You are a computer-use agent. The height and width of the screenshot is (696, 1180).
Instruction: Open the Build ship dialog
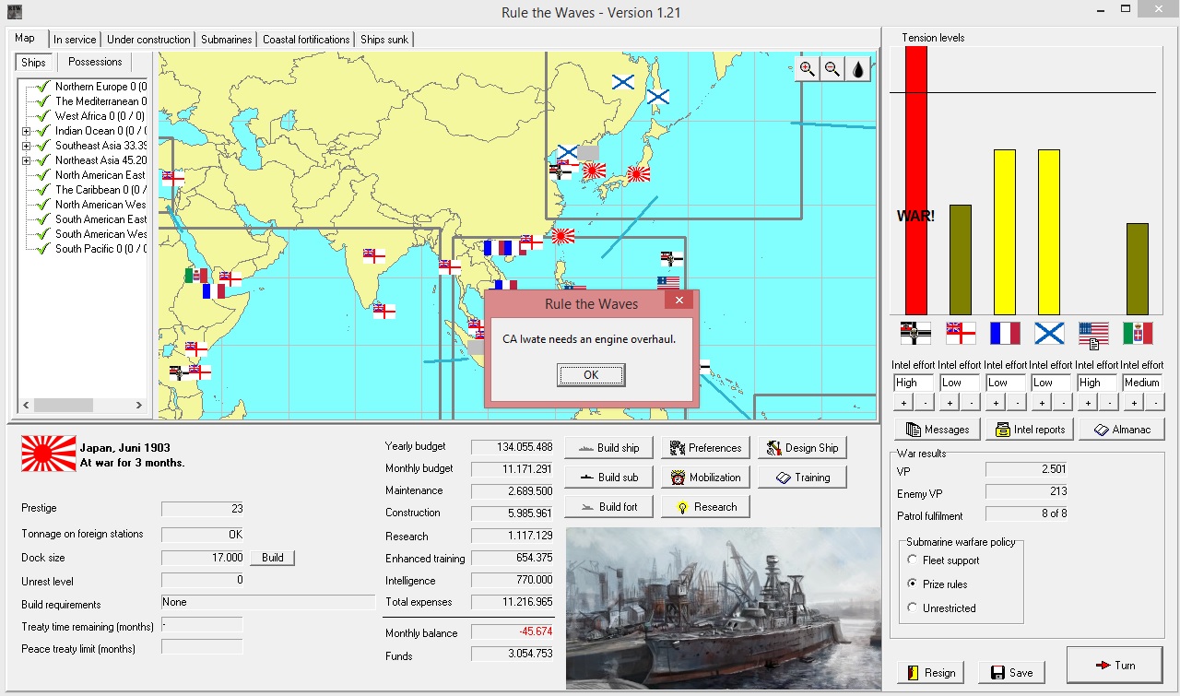click(x=608, y=448)
